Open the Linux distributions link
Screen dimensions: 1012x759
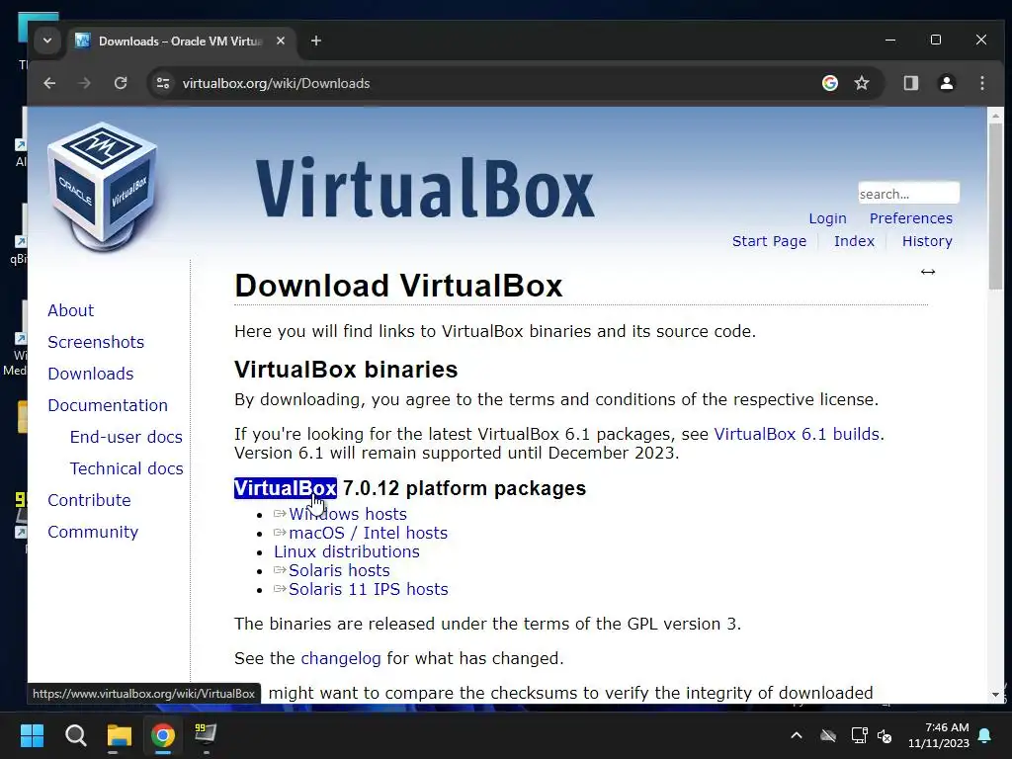click(347, 551)
